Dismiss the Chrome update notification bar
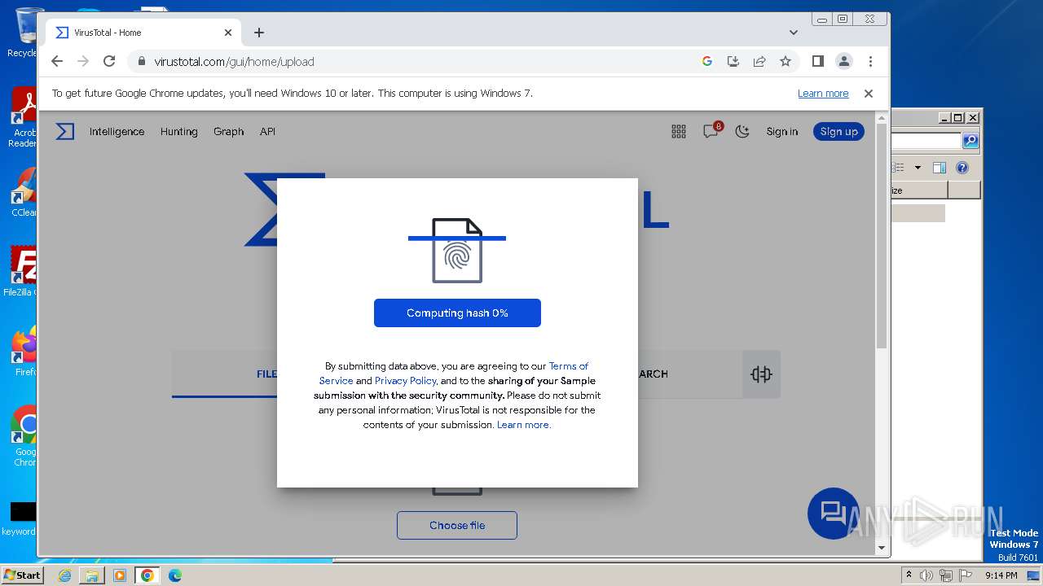Image resolution: width=1043 pixels, height=586 pixels. pyautogui.click(x=869, y=94)
